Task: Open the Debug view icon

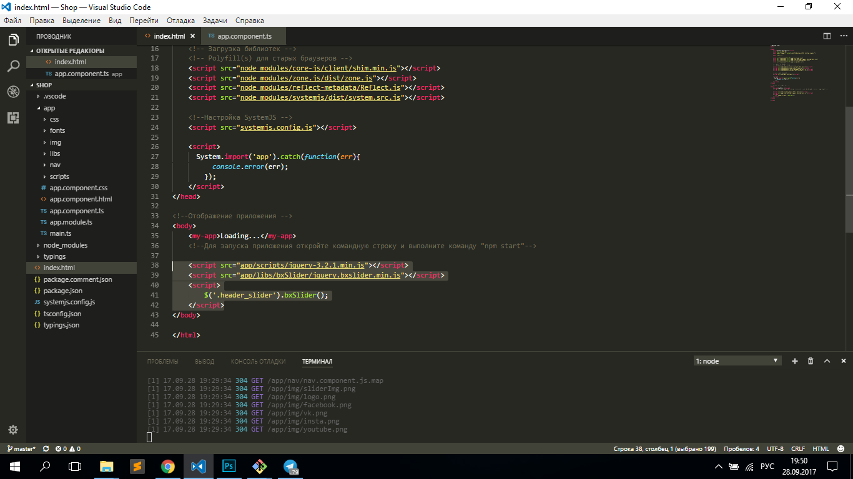Action: (13, 92)
